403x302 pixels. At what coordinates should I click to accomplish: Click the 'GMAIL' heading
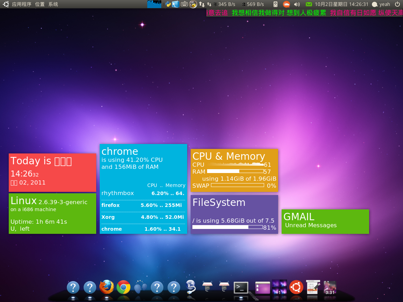[x=299, y=217]
